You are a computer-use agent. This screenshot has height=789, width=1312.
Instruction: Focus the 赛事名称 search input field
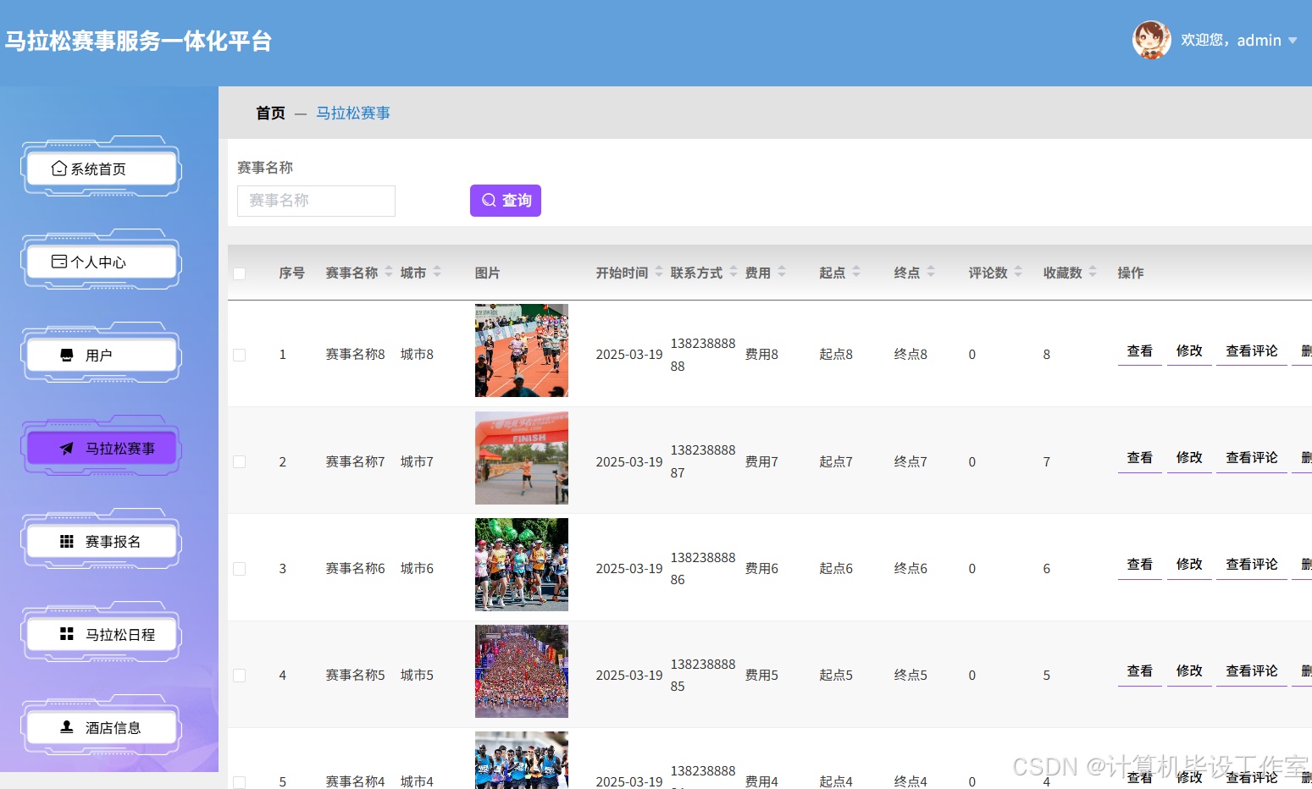(316, 201)
